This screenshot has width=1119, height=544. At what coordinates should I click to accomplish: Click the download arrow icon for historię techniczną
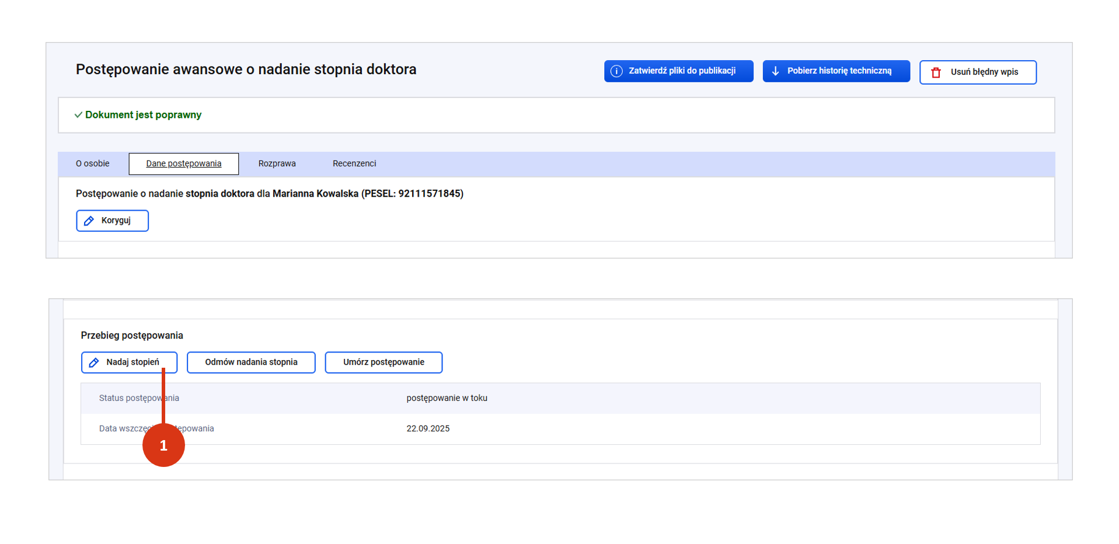(x=776, y=71)
